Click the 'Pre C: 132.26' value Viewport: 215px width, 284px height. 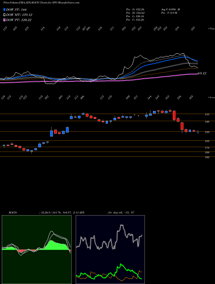(135, 20)
